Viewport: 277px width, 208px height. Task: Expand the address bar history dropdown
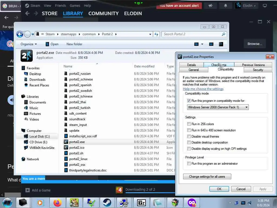point(150,34)
